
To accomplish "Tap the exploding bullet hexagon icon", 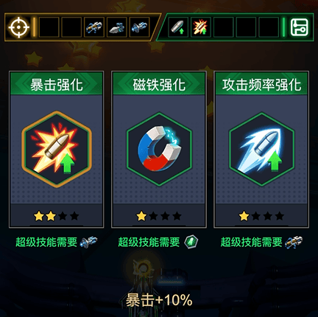I will (x=57, y=150).
